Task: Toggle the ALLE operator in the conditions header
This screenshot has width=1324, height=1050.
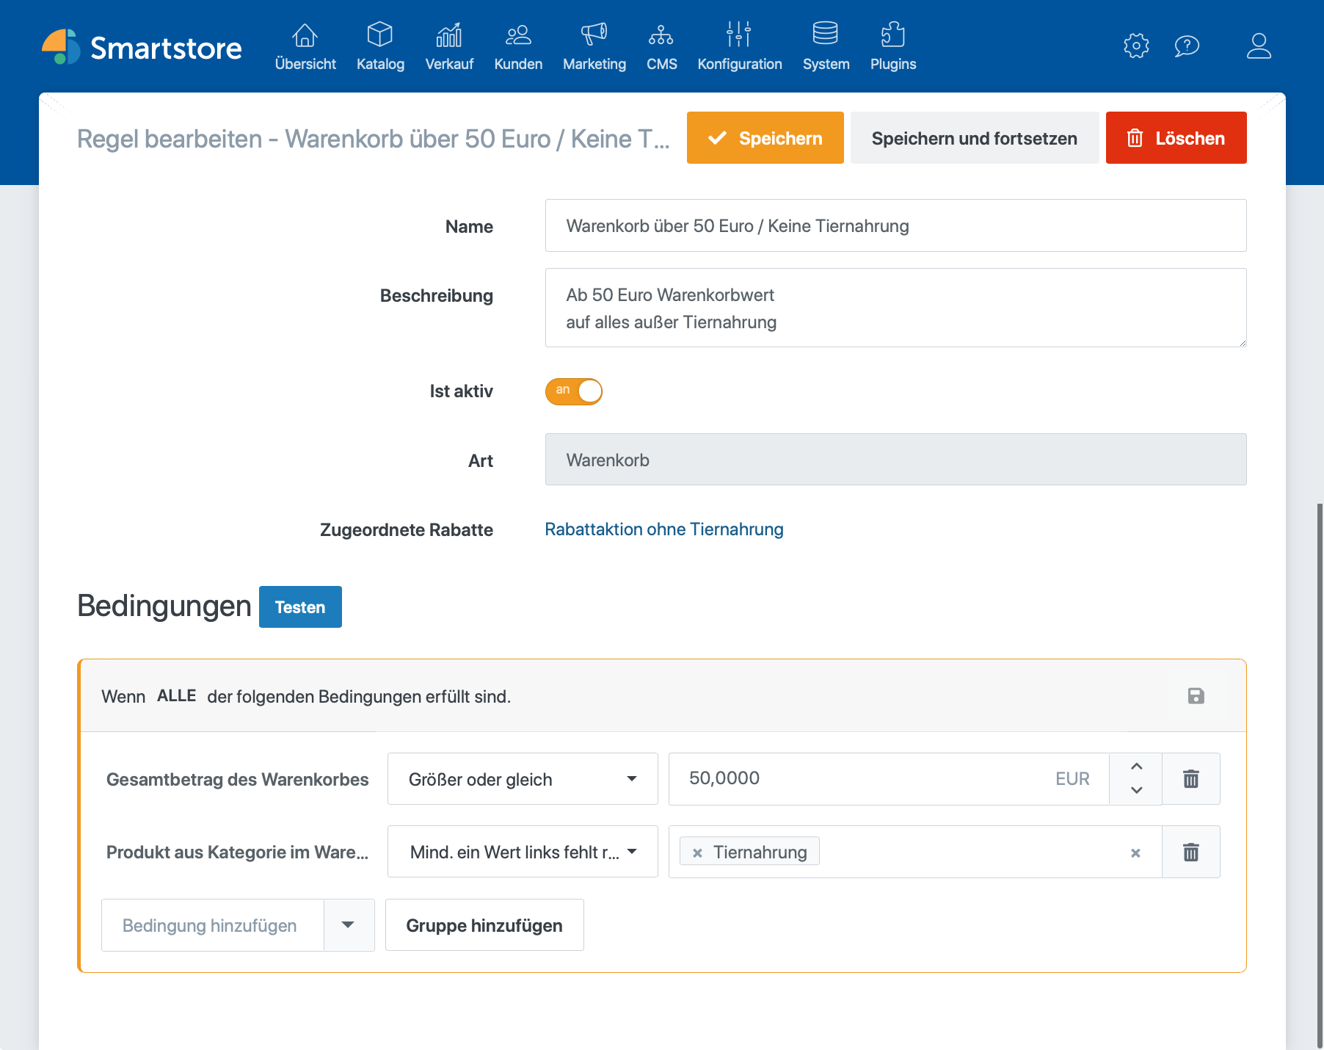Action: tap(176, 696)
